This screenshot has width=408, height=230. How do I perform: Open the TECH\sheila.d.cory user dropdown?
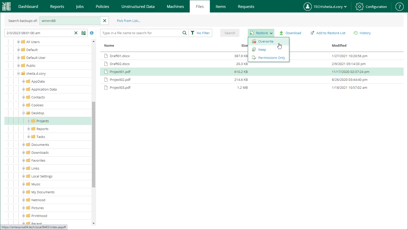325,7
